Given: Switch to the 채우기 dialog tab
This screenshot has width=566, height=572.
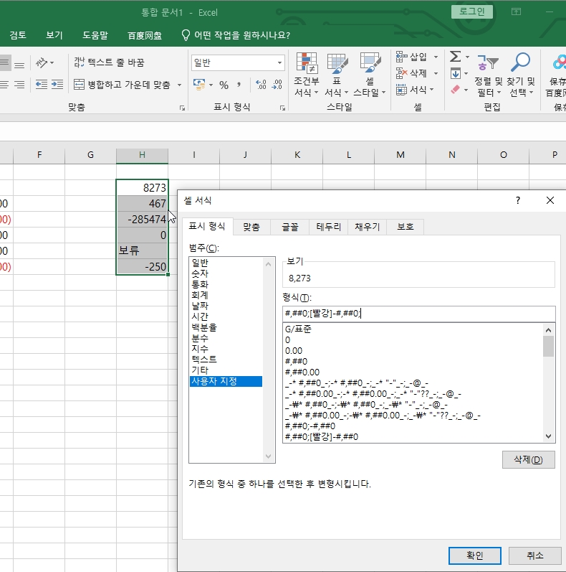Looking at the screenshot, I should coord(367,227).
